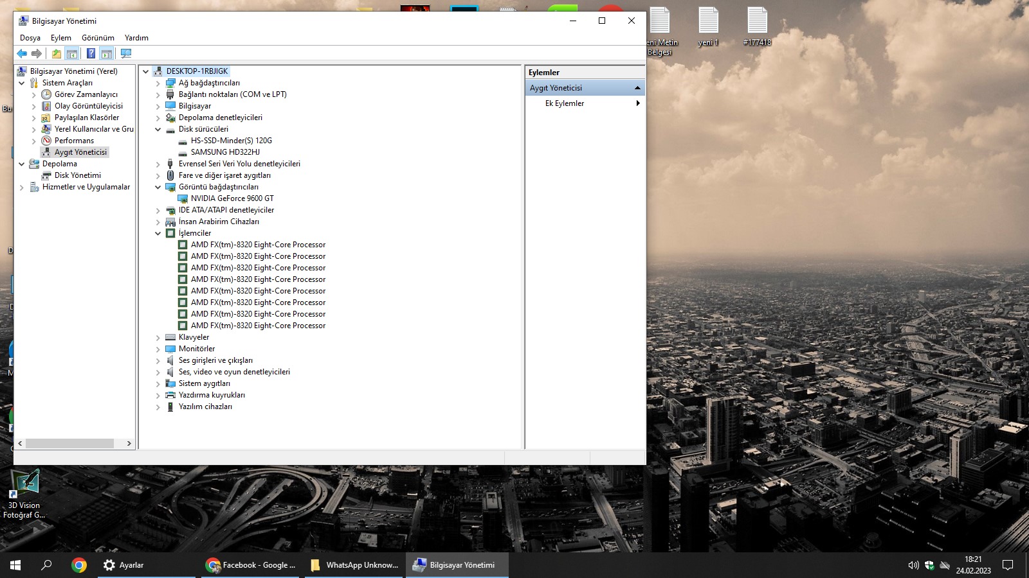This screenshot has width=1029, height=578.
Task: Select the Monitörler icon
Action: tap(170, 349)
